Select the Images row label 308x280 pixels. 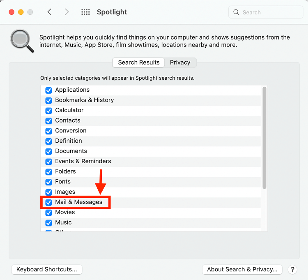[x=65, y=192]
